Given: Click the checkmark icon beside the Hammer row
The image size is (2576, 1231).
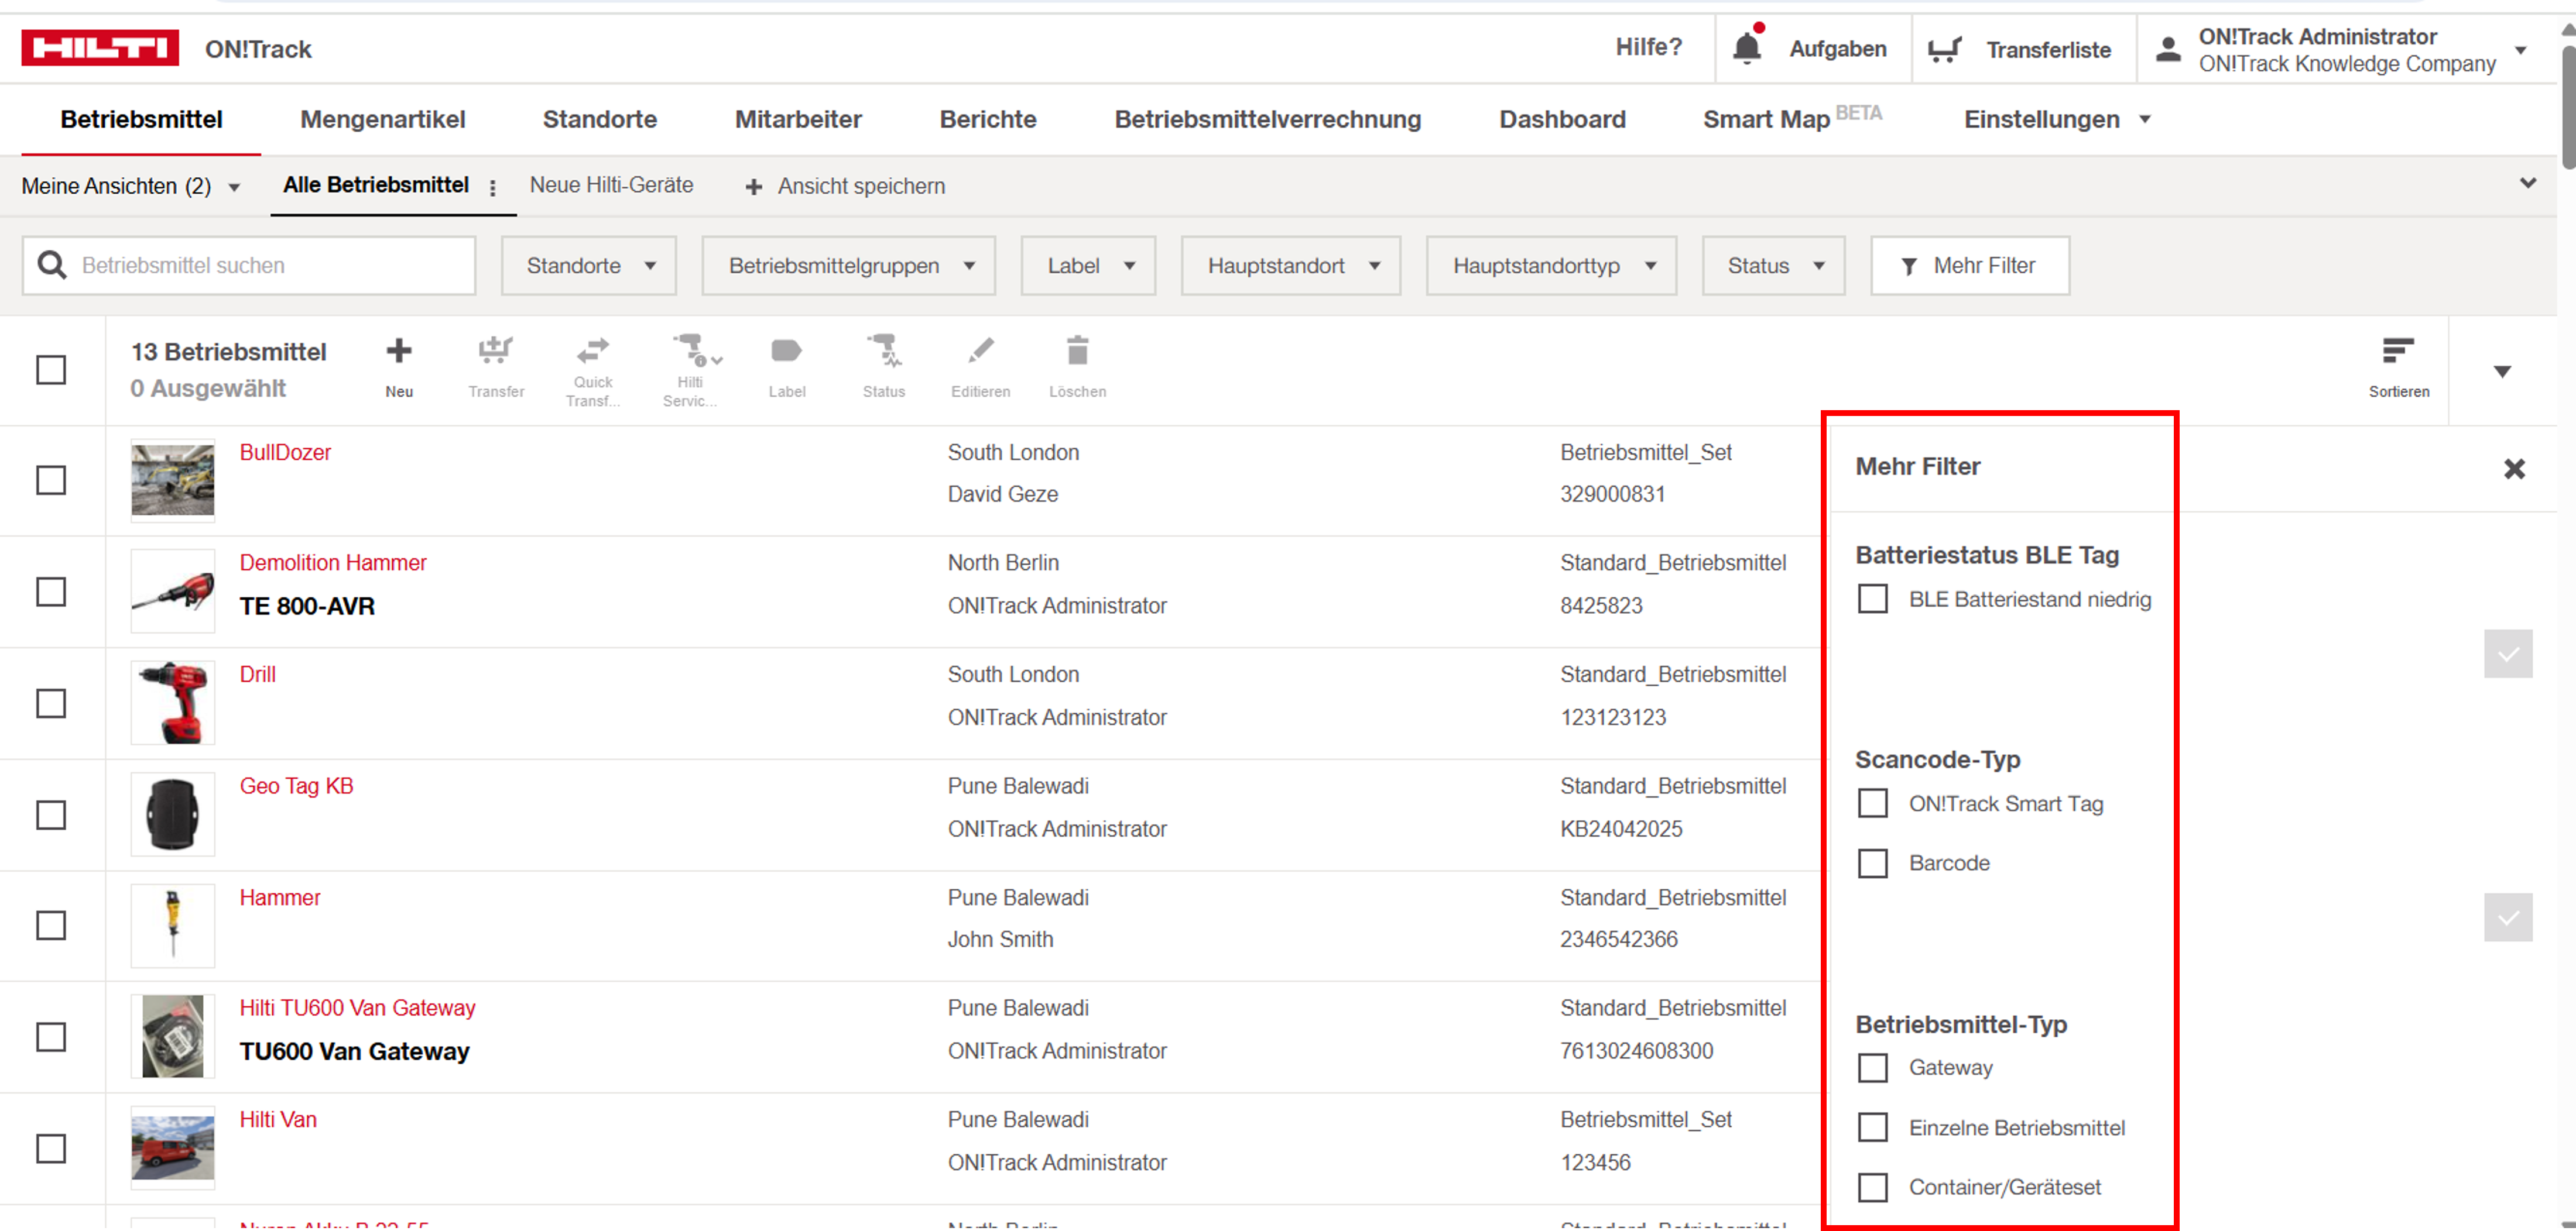Looking at the screenshot, I should point(2507,917).
